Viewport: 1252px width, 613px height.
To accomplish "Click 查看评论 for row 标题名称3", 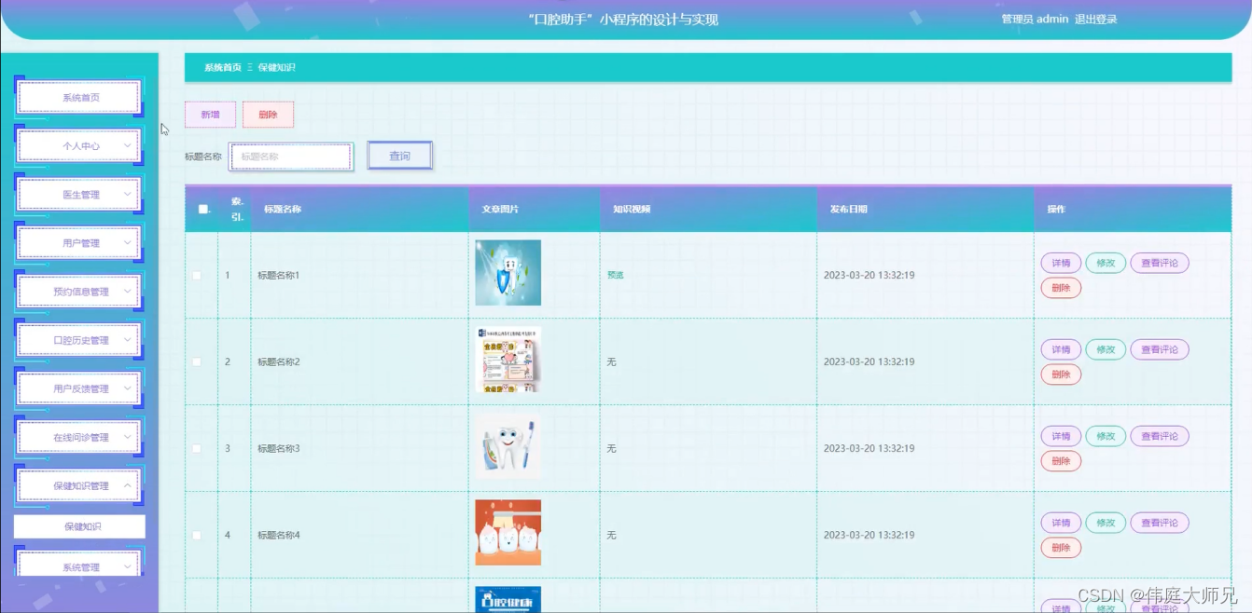I will (x=1160, y=436).
